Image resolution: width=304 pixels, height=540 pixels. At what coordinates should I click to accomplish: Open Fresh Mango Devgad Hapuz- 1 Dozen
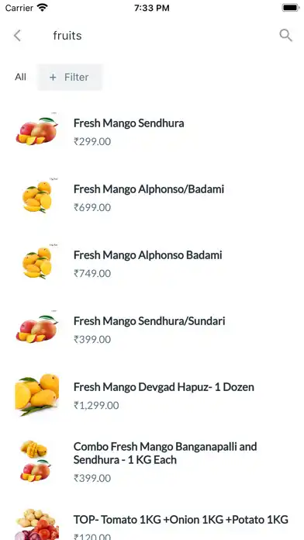(x=164, y=387)
